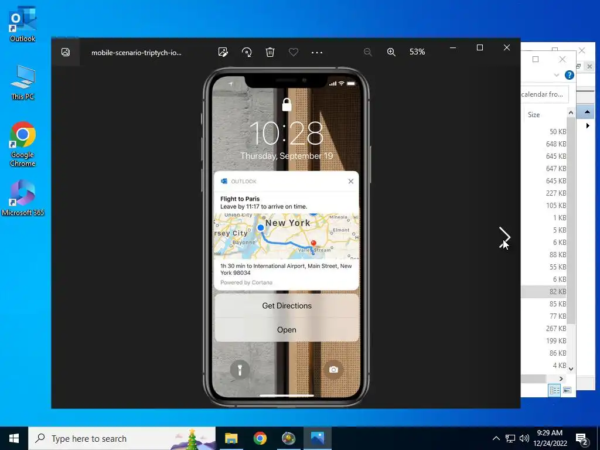Maximize the Photos window
The height and width of the screenshot is (450, 600).
pos(480,47)
